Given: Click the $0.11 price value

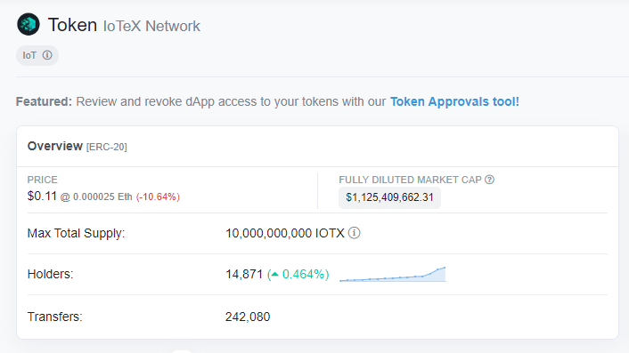Looking at the screenshot, I should point(42,197).
